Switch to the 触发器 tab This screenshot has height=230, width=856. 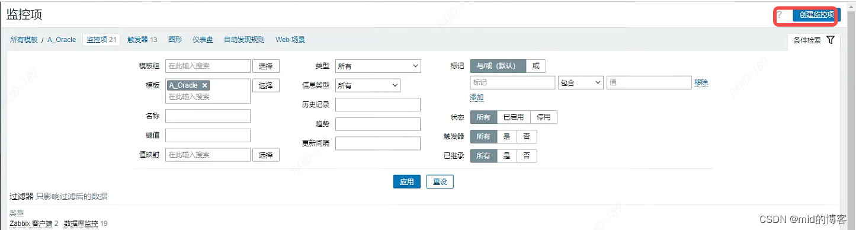pyautogui.click(x=142, y=40)
